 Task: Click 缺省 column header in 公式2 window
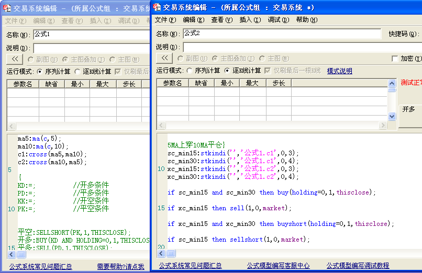(x=201, y=83)
